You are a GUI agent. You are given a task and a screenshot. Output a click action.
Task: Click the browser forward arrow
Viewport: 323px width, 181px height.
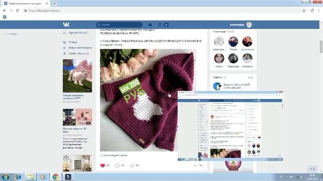(x=11, y=11)
